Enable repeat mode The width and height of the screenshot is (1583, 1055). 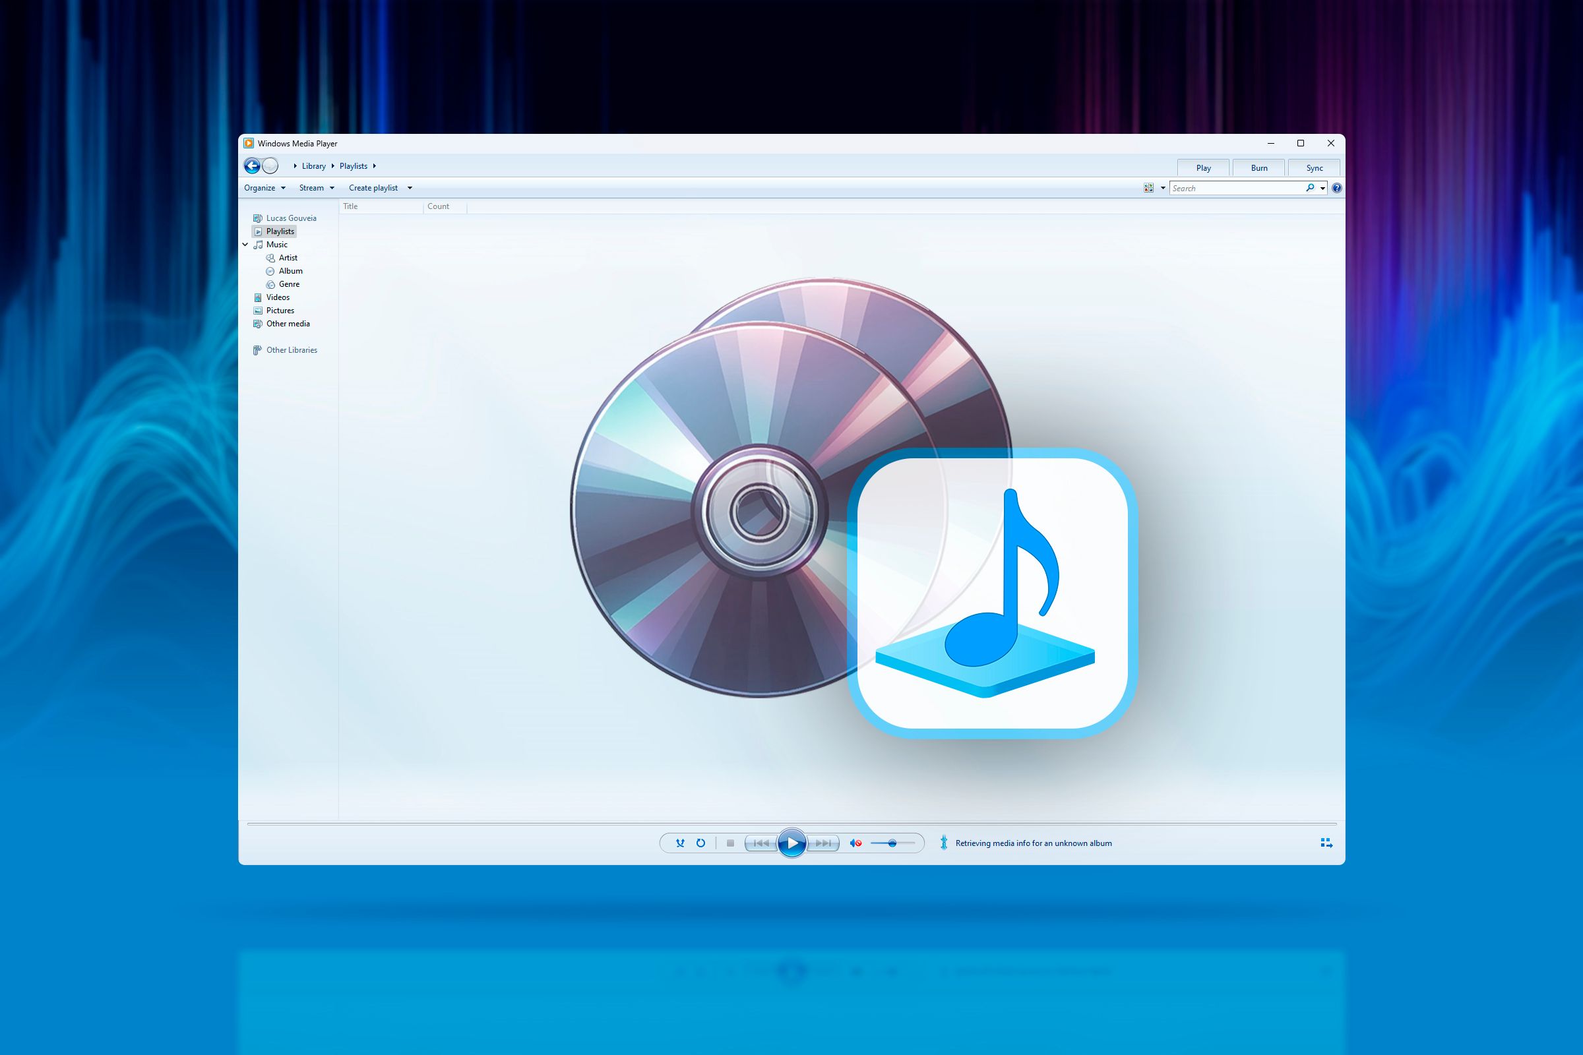tap(700, 843)
